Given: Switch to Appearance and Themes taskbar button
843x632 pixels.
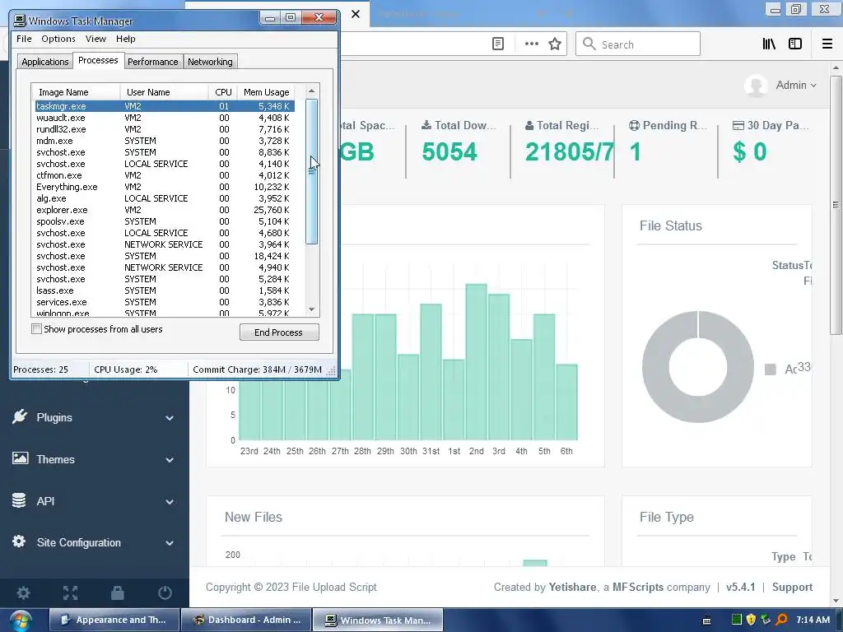Looking at the screenshot, I should coord(114,620).
